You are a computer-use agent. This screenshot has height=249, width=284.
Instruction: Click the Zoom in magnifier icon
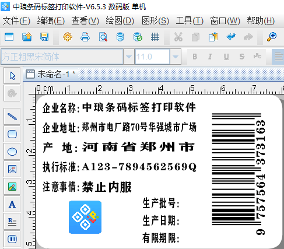pos(272,37)
